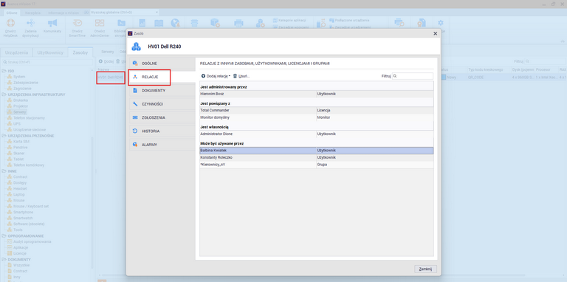Select Drukarka in the resources tree
The image size is (567, 282).
coord(21,100)
